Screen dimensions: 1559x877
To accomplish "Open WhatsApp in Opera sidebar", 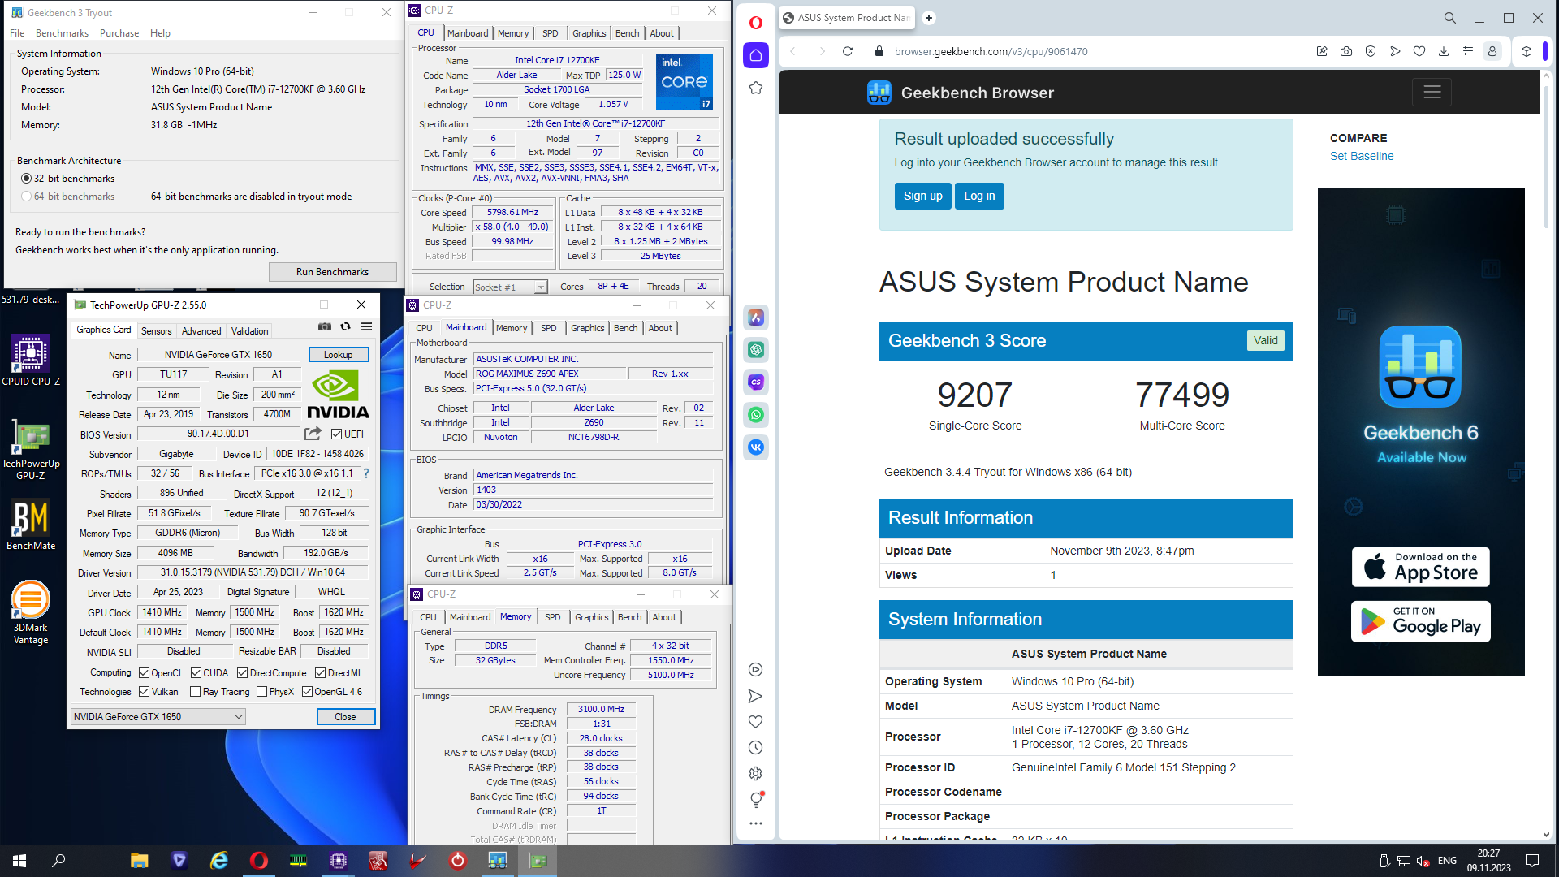I will [756, 415].
